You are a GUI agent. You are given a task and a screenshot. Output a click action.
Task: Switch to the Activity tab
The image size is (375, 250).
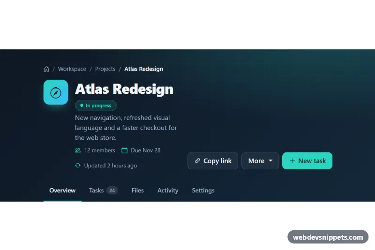click(x=168, y=190)
